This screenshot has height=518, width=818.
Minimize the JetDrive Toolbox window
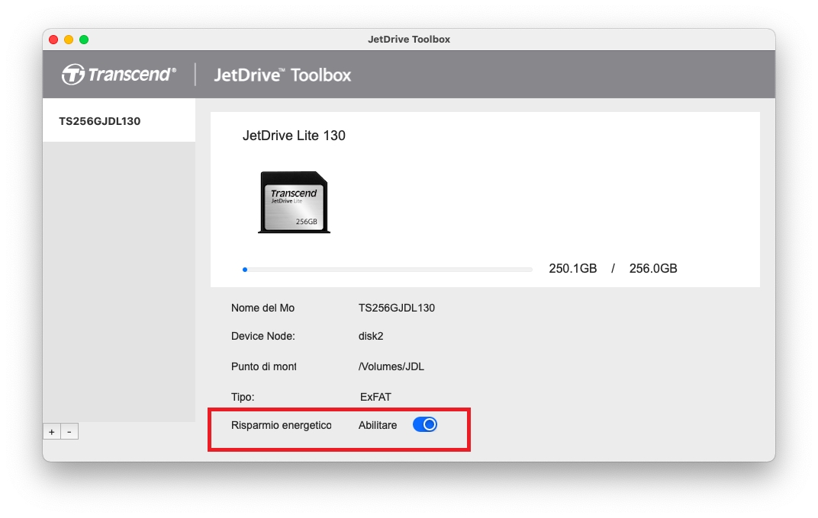(x=69, y=40)
